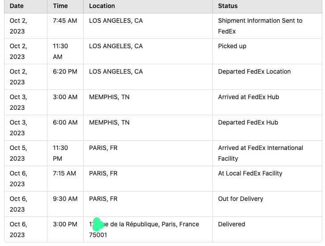Click the 7:45 AM time cell
325x246 pixels.
[65, 21]
